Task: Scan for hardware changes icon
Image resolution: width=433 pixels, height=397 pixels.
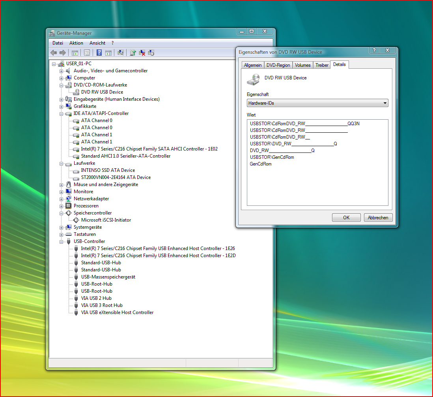Action: click(121, 53)
